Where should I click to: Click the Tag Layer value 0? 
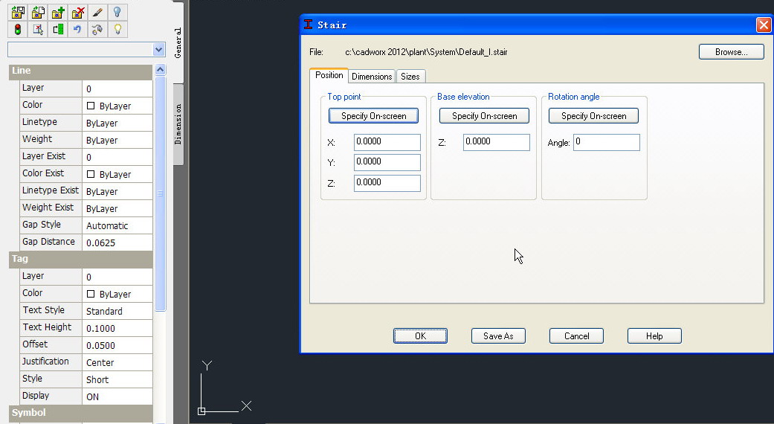[x=117, y=277]
